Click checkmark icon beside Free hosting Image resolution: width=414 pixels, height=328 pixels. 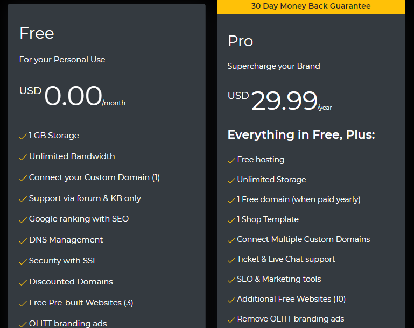[x=231, y=161]
